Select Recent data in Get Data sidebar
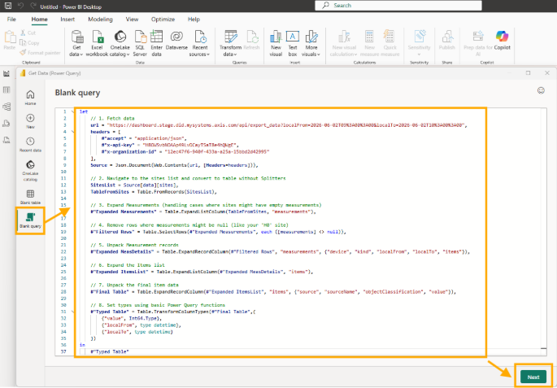Image resolution: width=557 pixels, height=388 pixels. point(31,145)
